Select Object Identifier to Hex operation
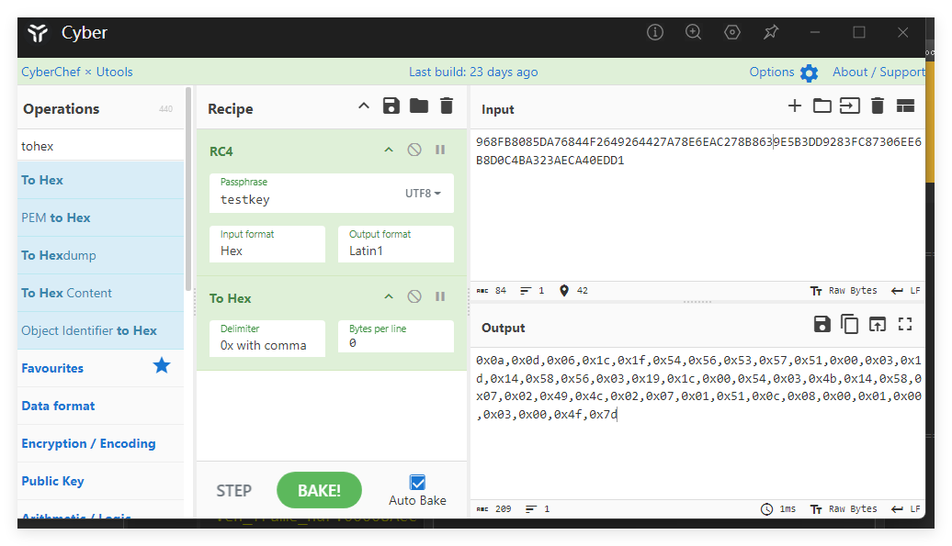This screenshot has width=952, height=546. pos(101,330)
